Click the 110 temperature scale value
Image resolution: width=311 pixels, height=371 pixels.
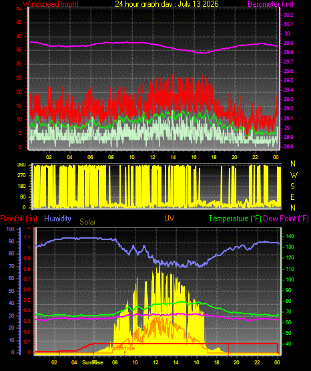click(290, 269)
